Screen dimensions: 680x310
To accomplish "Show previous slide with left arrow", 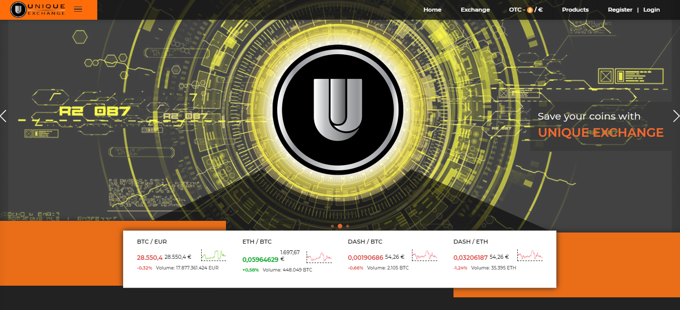I will (x=4, y=116).
